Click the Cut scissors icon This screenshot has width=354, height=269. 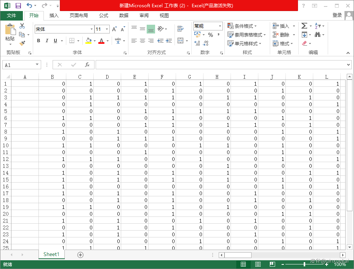click(22, 26)
